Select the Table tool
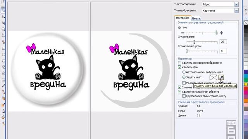 point(3,80)
